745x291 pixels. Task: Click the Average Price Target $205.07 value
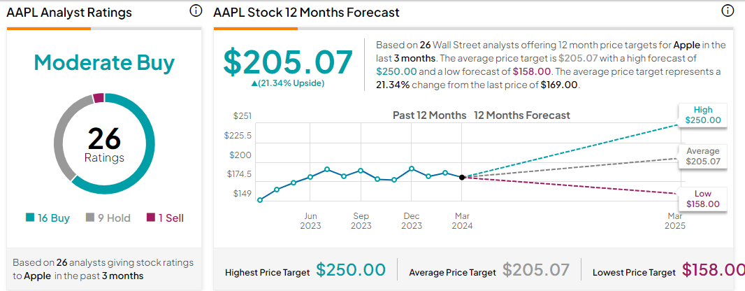[536, 270]
